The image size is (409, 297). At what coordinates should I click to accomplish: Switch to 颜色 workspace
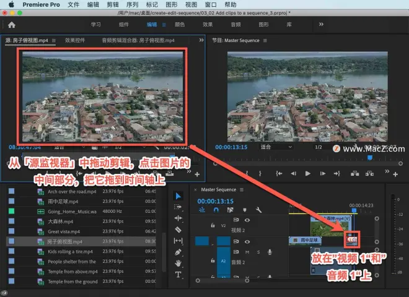pyautogui.click(x=180, y=25)
